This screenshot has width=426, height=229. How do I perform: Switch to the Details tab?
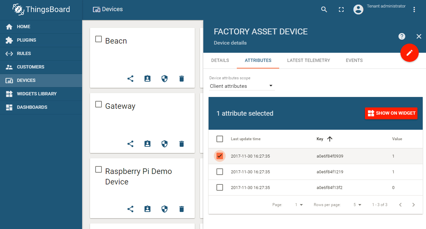pos(220,60)
